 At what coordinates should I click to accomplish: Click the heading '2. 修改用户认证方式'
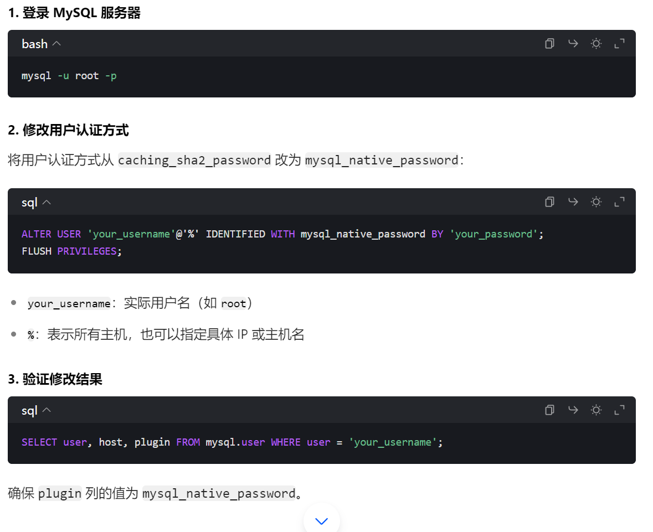coord(69,130)
